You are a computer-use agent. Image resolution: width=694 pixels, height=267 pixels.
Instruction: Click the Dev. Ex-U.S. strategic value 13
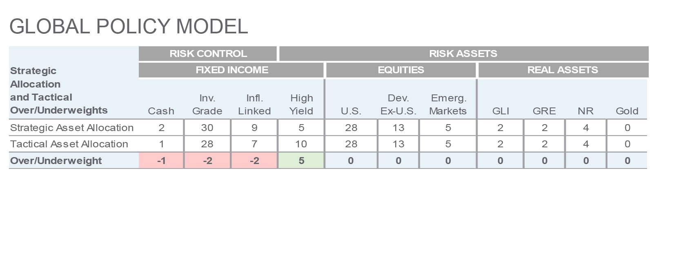coord(398,128)
